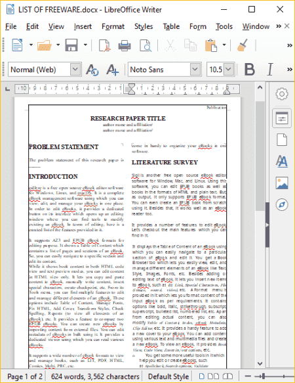Image resolution: width=295 pixels, height=383 pixels.
Task: Click the Noto Sans font name field
Action: (x=159, y=70)
